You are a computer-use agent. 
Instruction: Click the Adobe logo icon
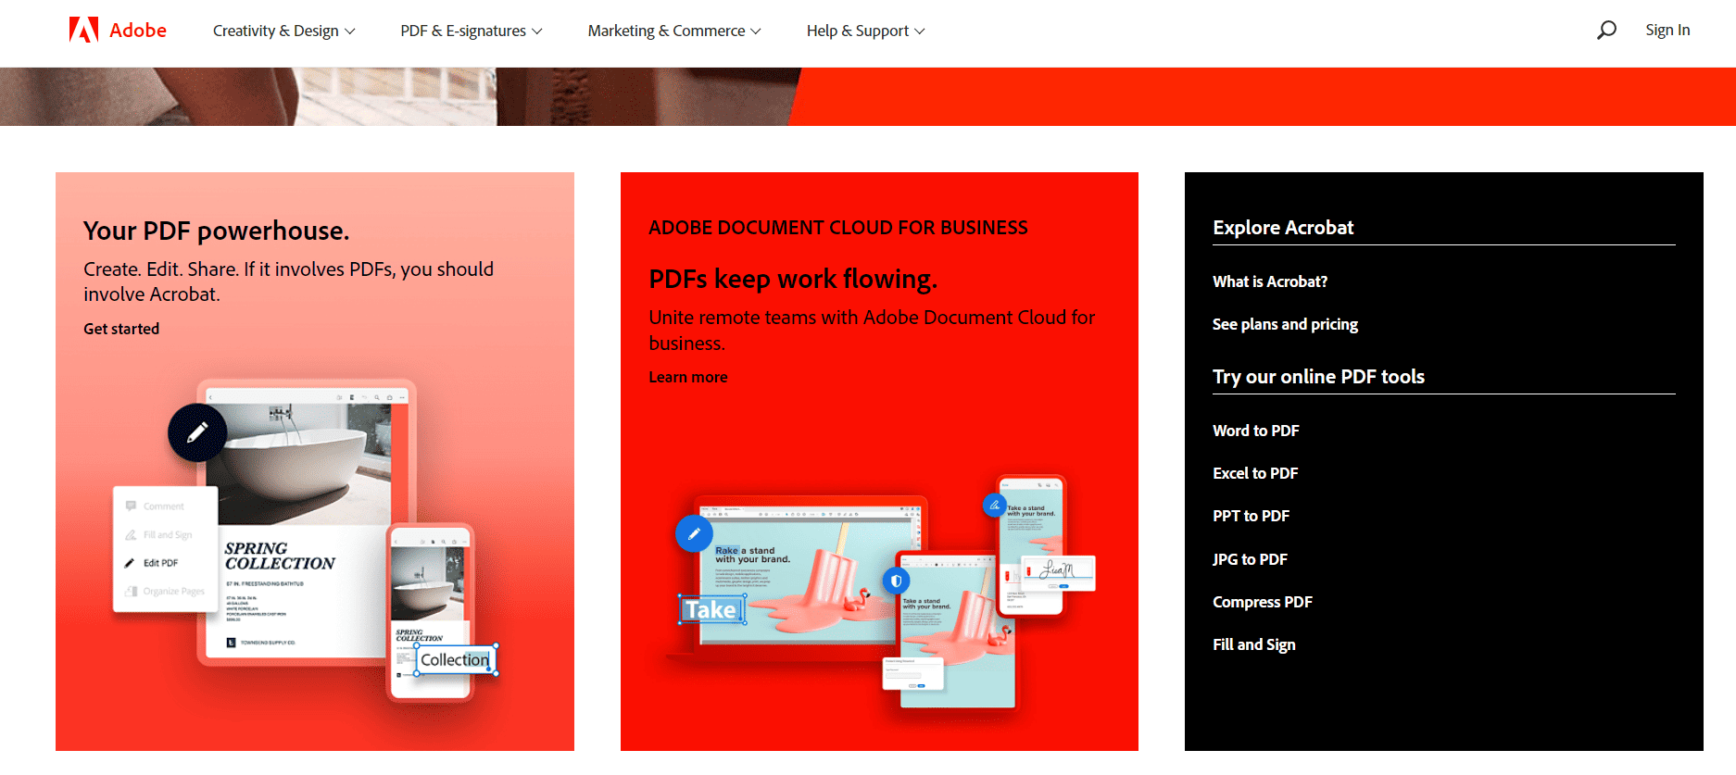[83, 30]
